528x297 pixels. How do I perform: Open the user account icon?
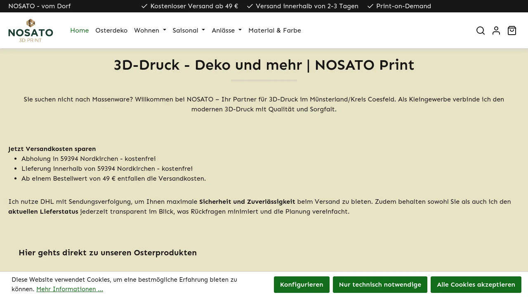tap(496, 31)
